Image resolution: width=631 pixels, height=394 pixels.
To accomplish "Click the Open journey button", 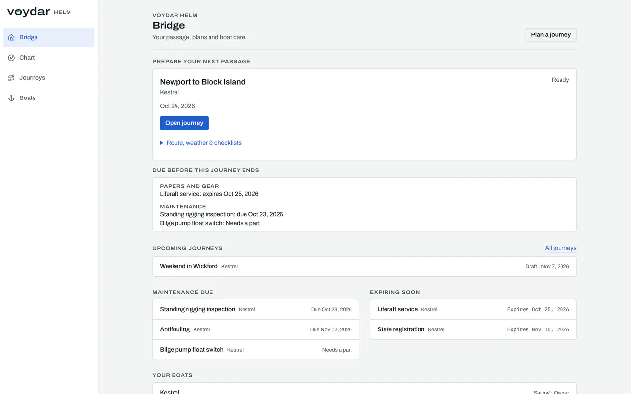I will 184,123.
